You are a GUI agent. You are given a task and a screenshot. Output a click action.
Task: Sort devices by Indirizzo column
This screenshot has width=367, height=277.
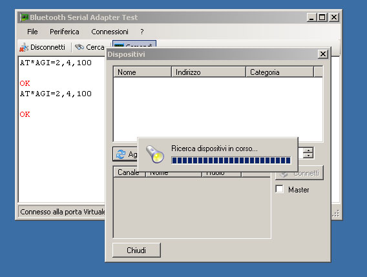click(x=209, y=72)
